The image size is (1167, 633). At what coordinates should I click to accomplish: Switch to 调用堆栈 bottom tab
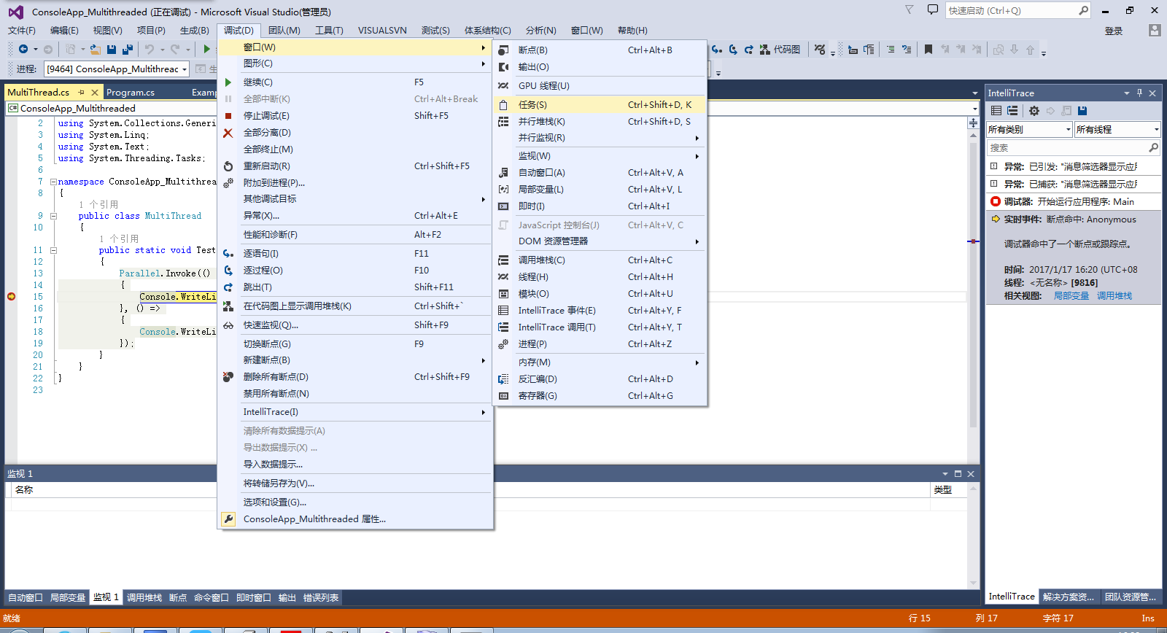point(144,597)
